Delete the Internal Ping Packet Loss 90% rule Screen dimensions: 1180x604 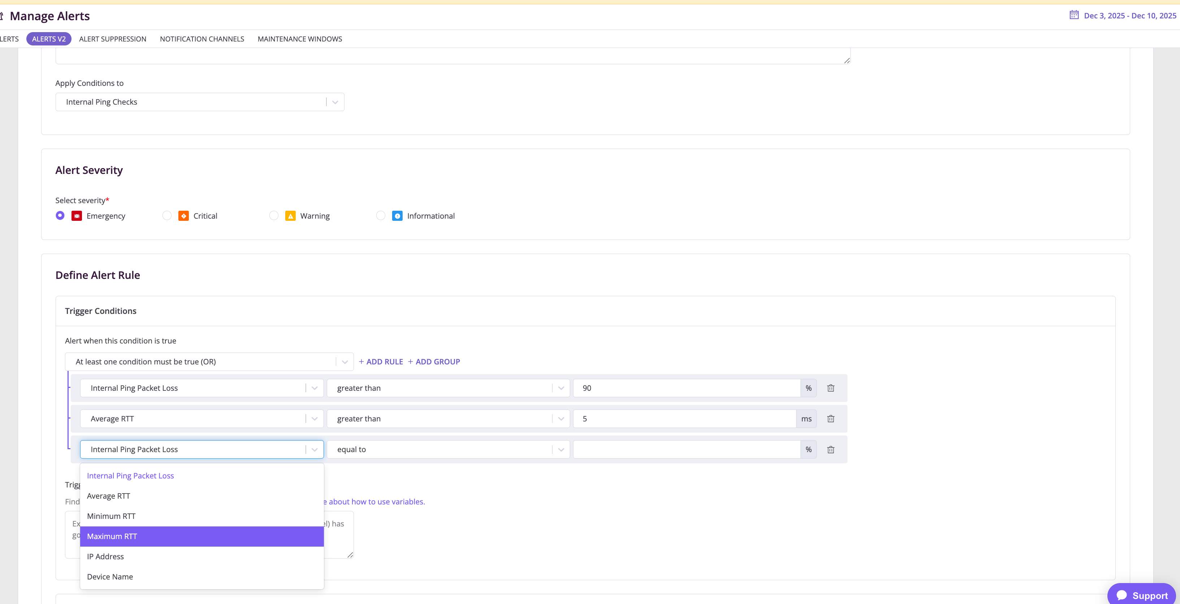832,388
